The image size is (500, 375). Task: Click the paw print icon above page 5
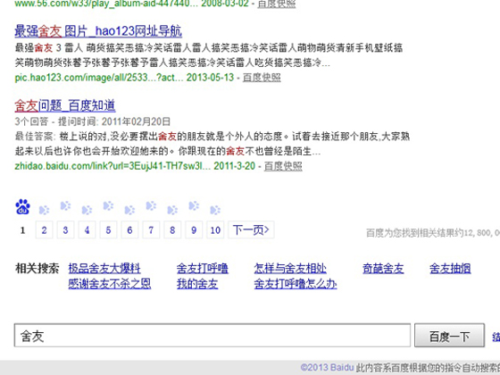[108, 205]
